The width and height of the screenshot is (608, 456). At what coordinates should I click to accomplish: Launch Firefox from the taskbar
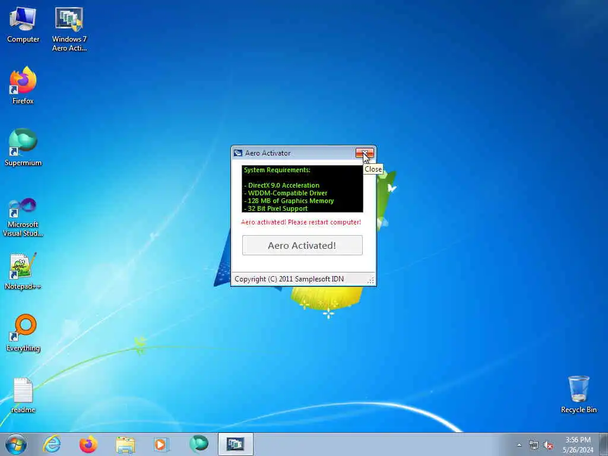coord(88,444)
